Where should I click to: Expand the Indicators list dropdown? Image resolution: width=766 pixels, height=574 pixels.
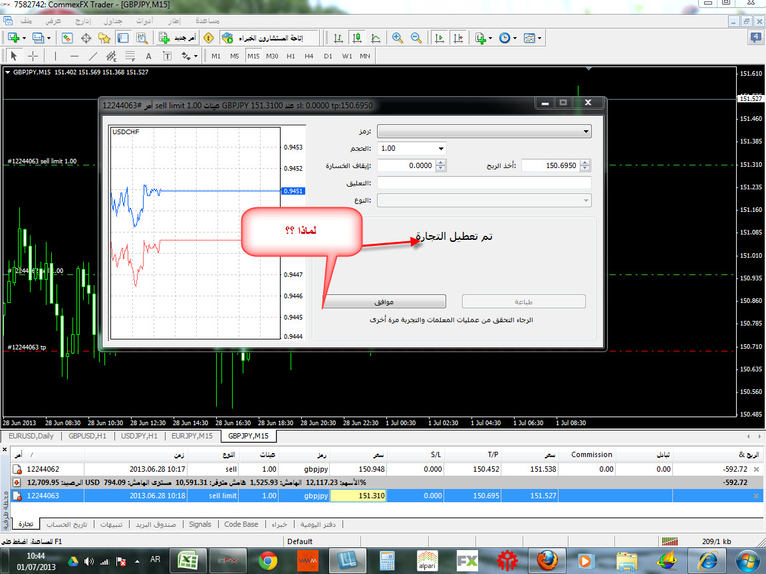[490, 38]
